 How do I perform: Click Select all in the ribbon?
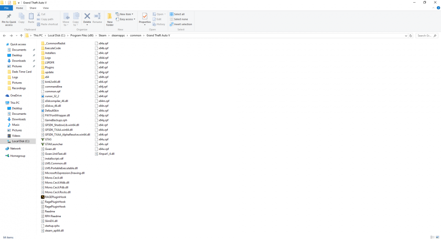(x=177, y=15)
